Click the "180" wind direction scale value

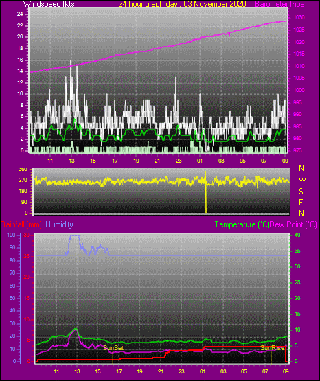[x=23, y=192]
